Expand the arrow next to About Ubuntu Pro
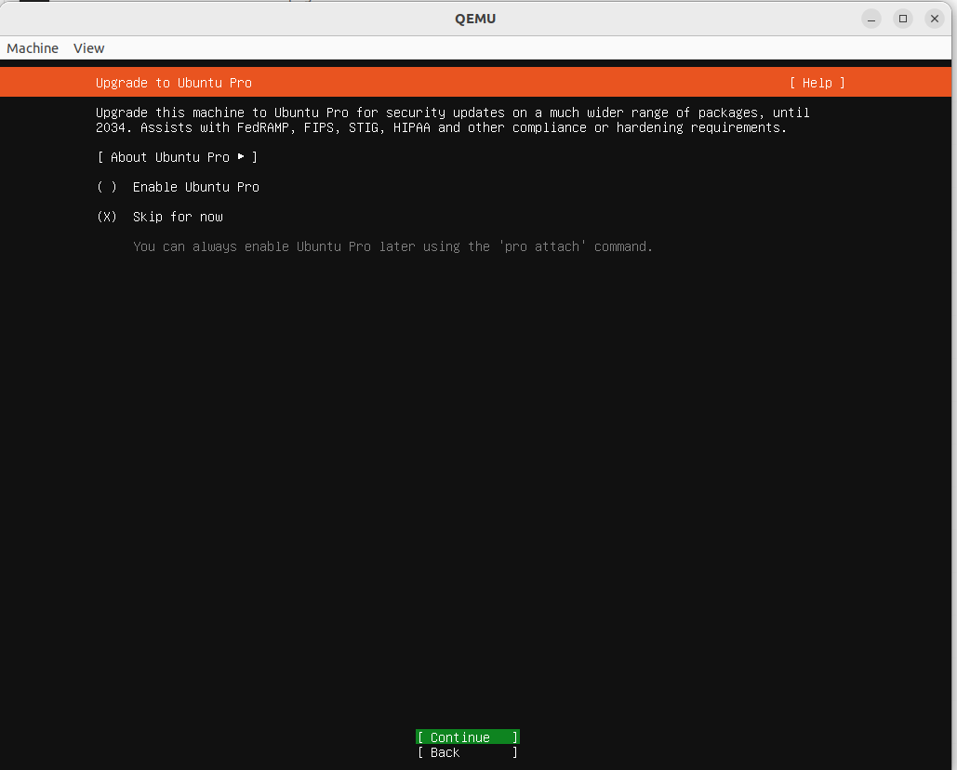957x770 pixels. (242, 157)
